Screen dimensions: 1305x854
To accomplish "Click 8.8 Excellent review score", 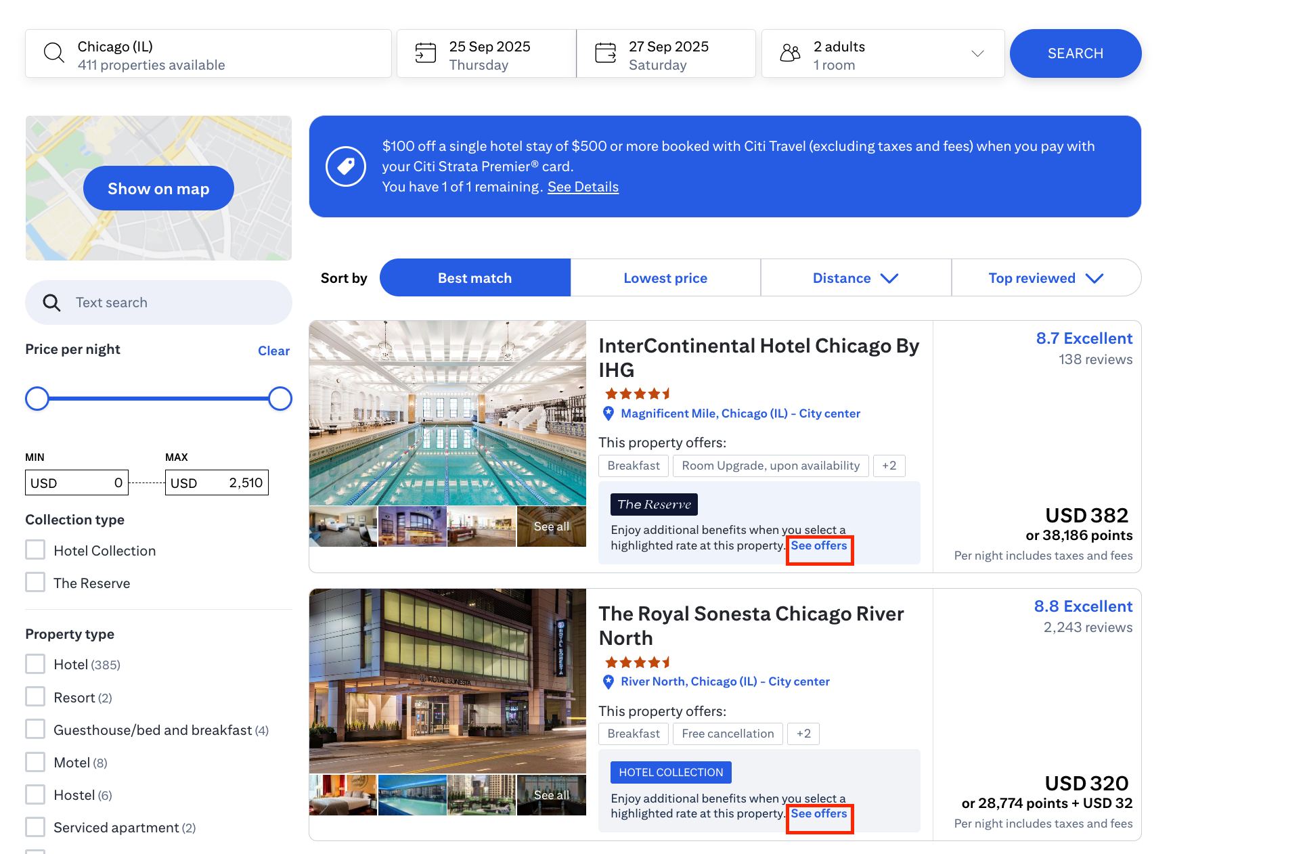I will click(1083, 606).
